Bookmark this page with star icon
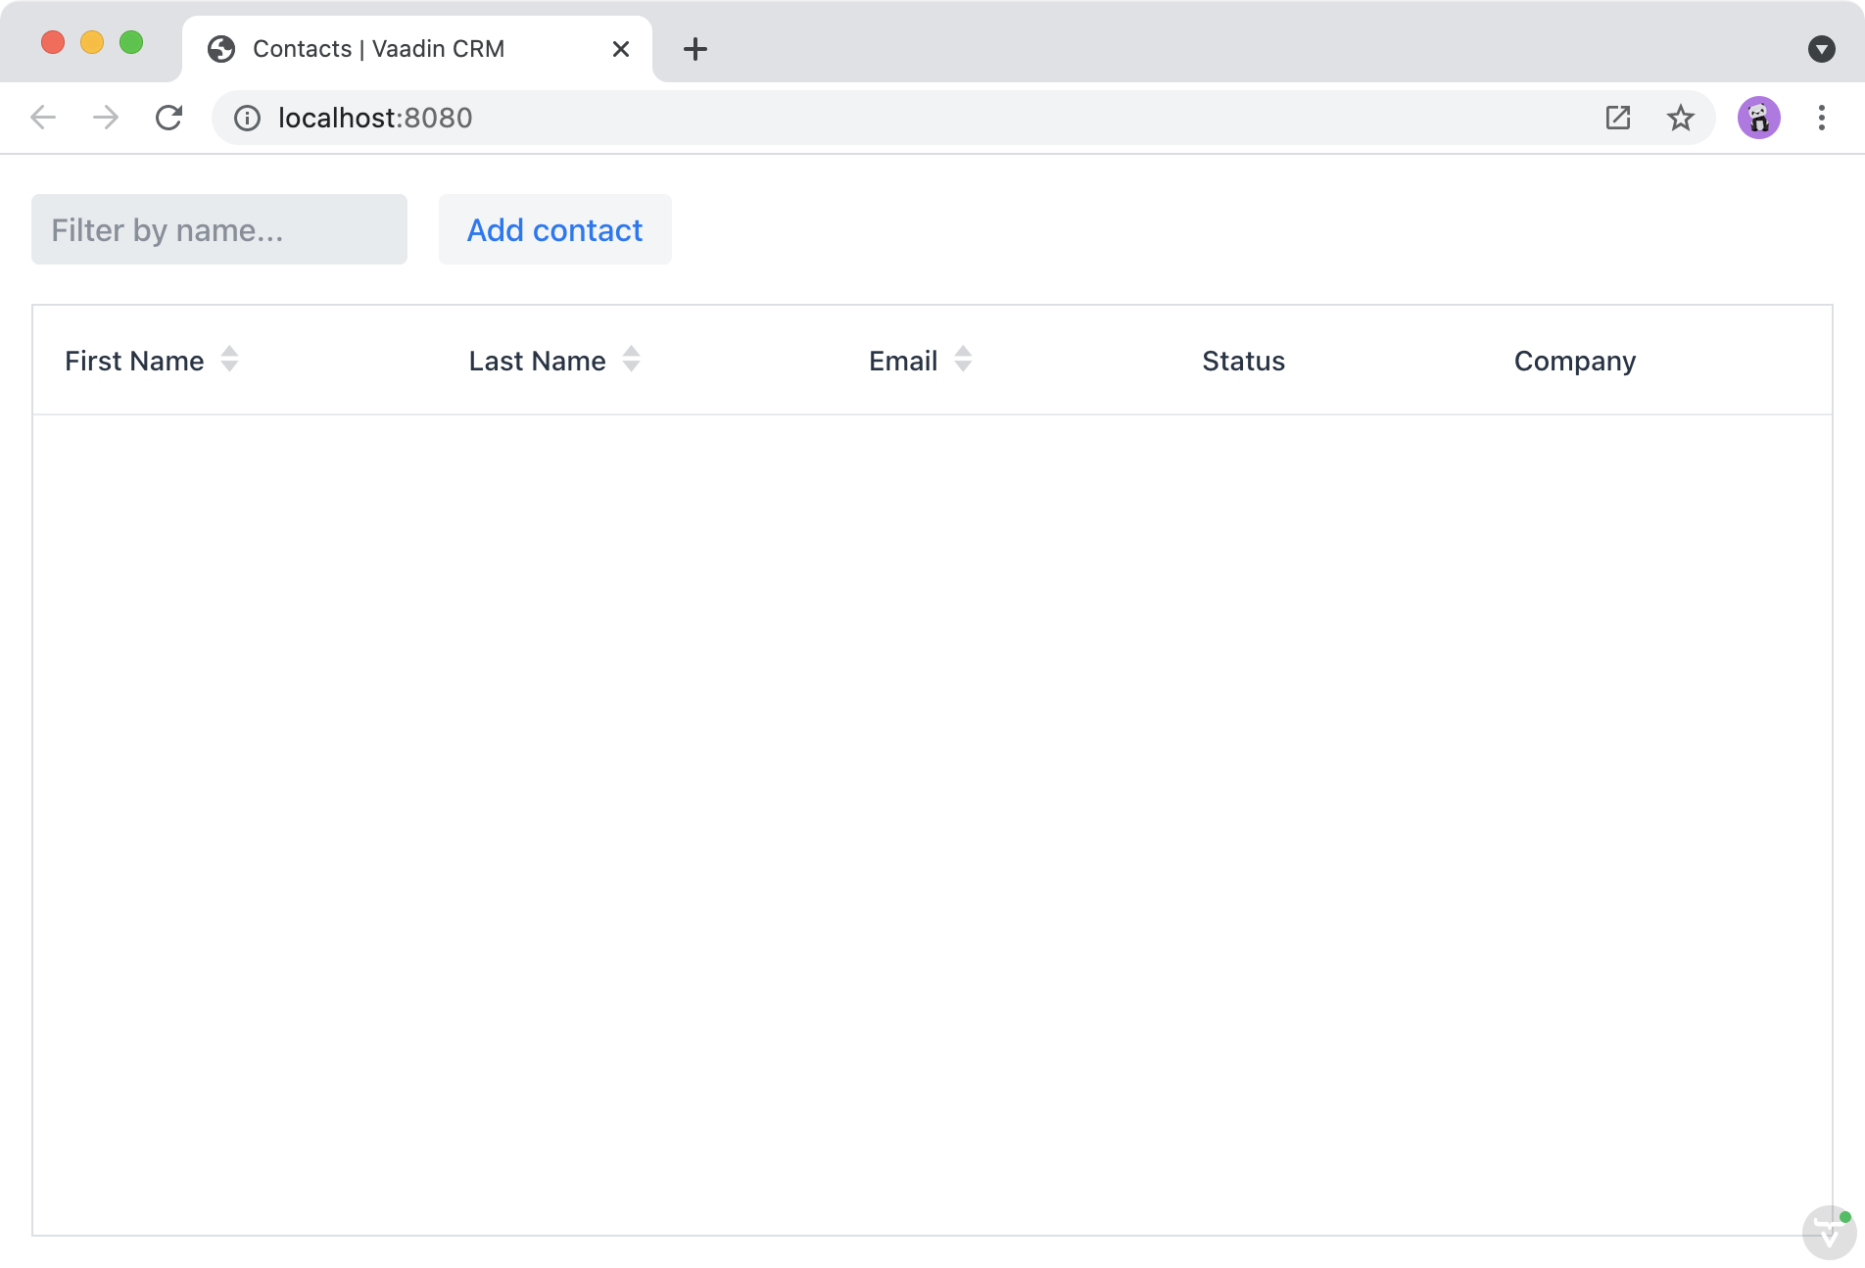The image size is (1865, 1268). coord(1681,118)
